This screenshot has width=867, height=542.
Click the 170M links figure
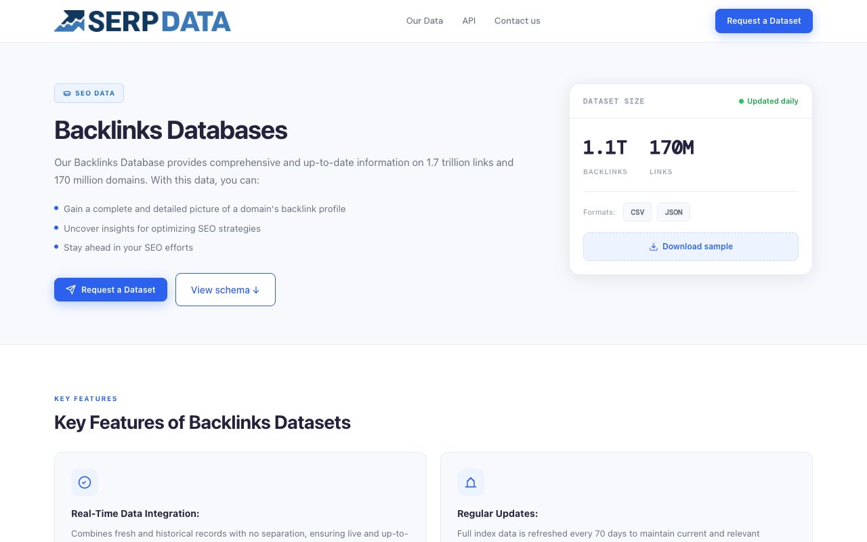click(671, 147)
